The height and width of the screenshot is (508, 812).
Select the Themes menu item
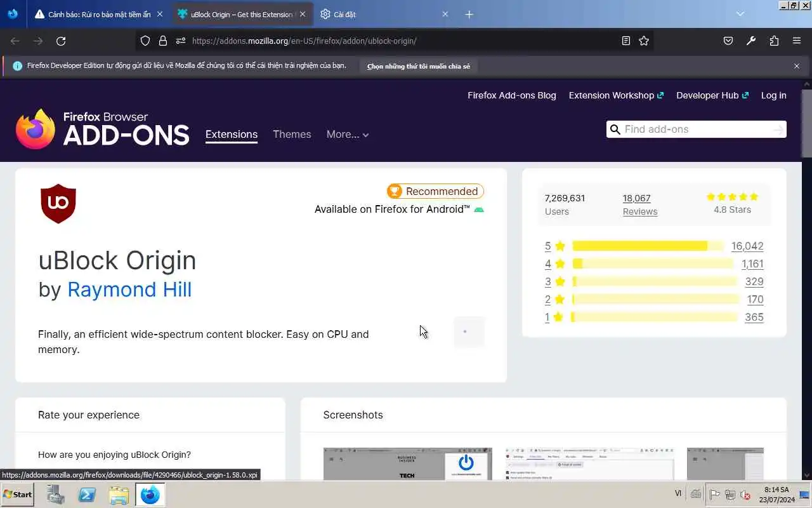pos(292,134)
